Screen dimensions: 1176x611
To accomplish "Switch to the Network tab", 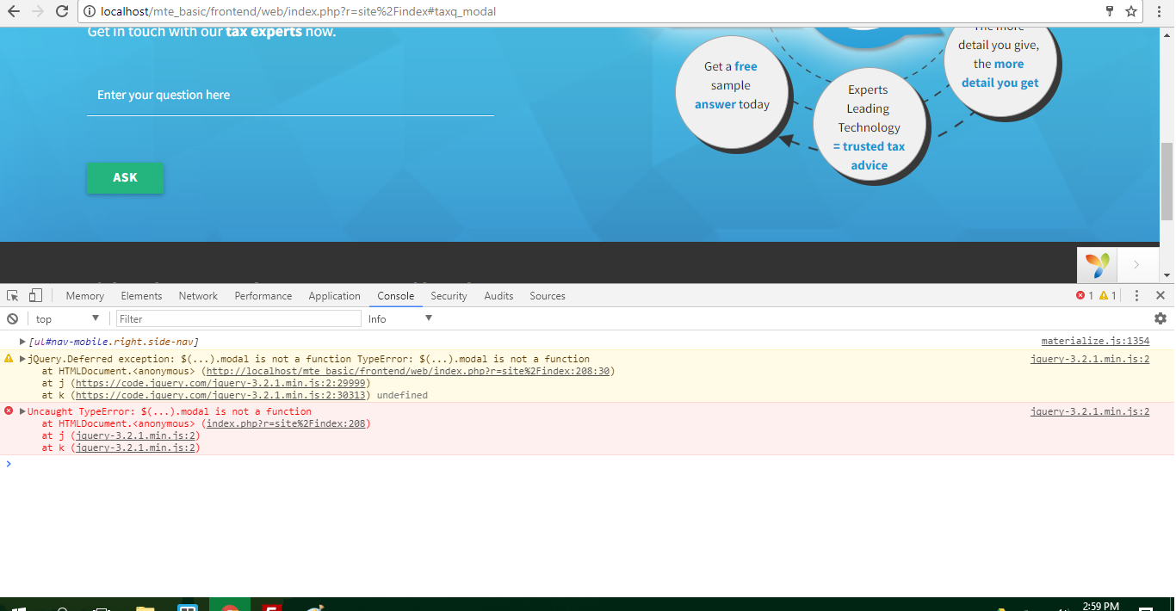I will point(198,295).
